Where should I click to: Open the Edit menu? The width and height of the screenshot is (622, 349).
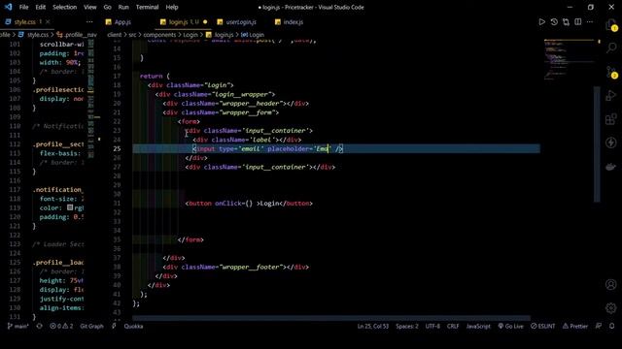[41, 7]
